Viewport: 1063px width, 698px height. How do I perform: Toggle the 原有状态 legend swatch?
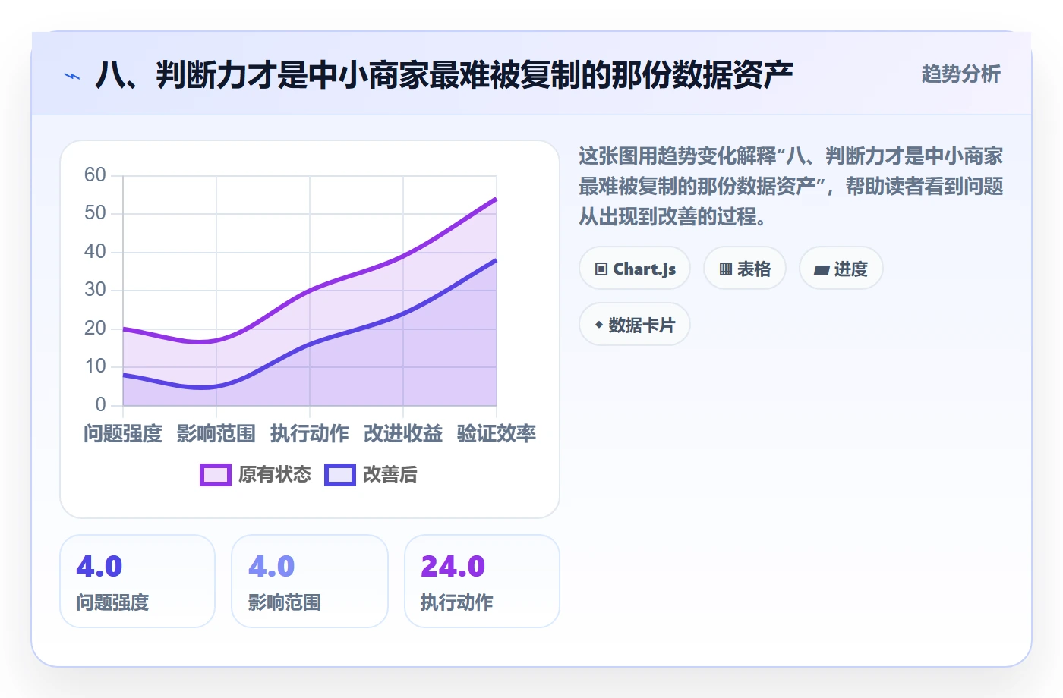[x=216, y=475]
